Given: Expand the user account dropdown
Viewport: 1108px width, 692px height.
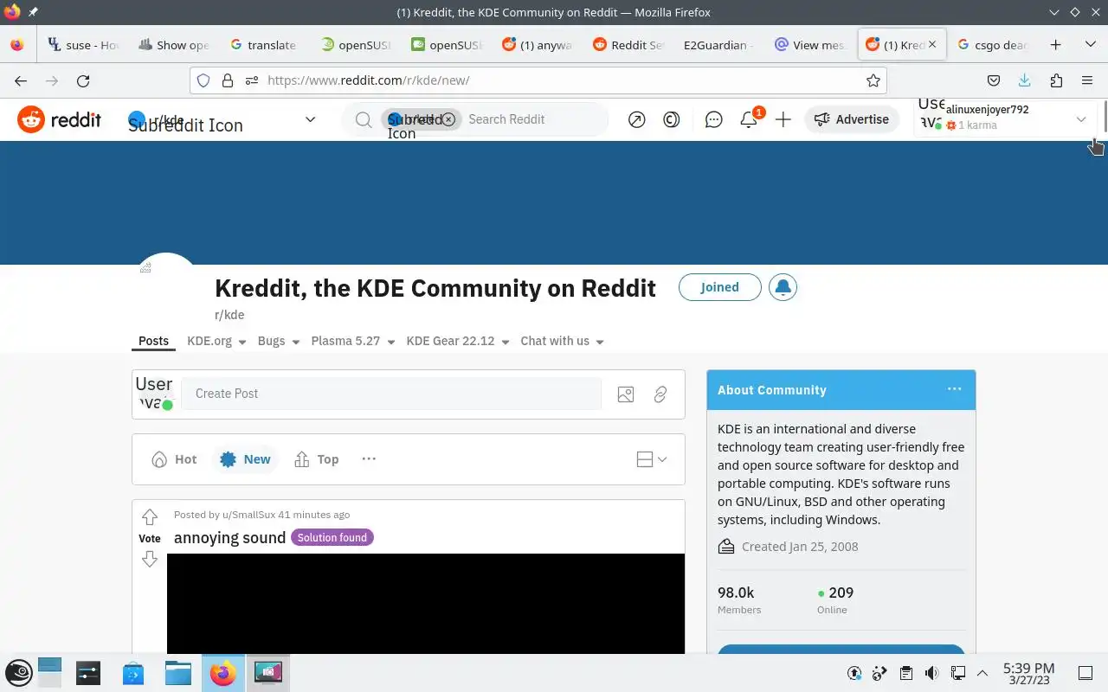Looking at the screenshot, I should click(1081, 119).
